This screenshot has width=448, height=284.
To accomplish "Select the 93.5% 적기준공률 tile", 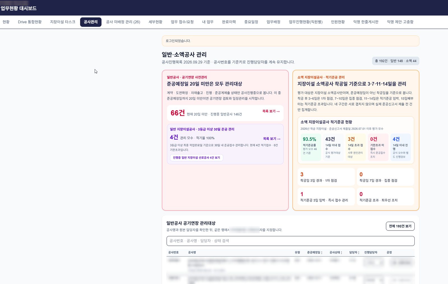I will click(x=311, y=147).
